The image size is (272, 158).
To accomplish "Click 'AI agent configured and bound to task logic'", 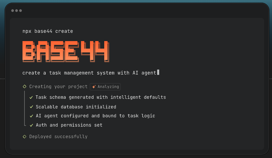I will click(95, 116).
